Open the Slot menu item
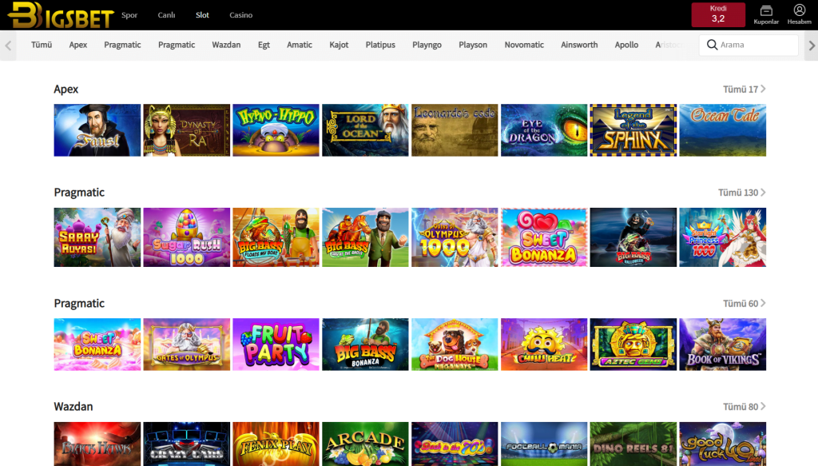Image resolution: width=818 pixels, height=466 pixels. click(202, 15)
